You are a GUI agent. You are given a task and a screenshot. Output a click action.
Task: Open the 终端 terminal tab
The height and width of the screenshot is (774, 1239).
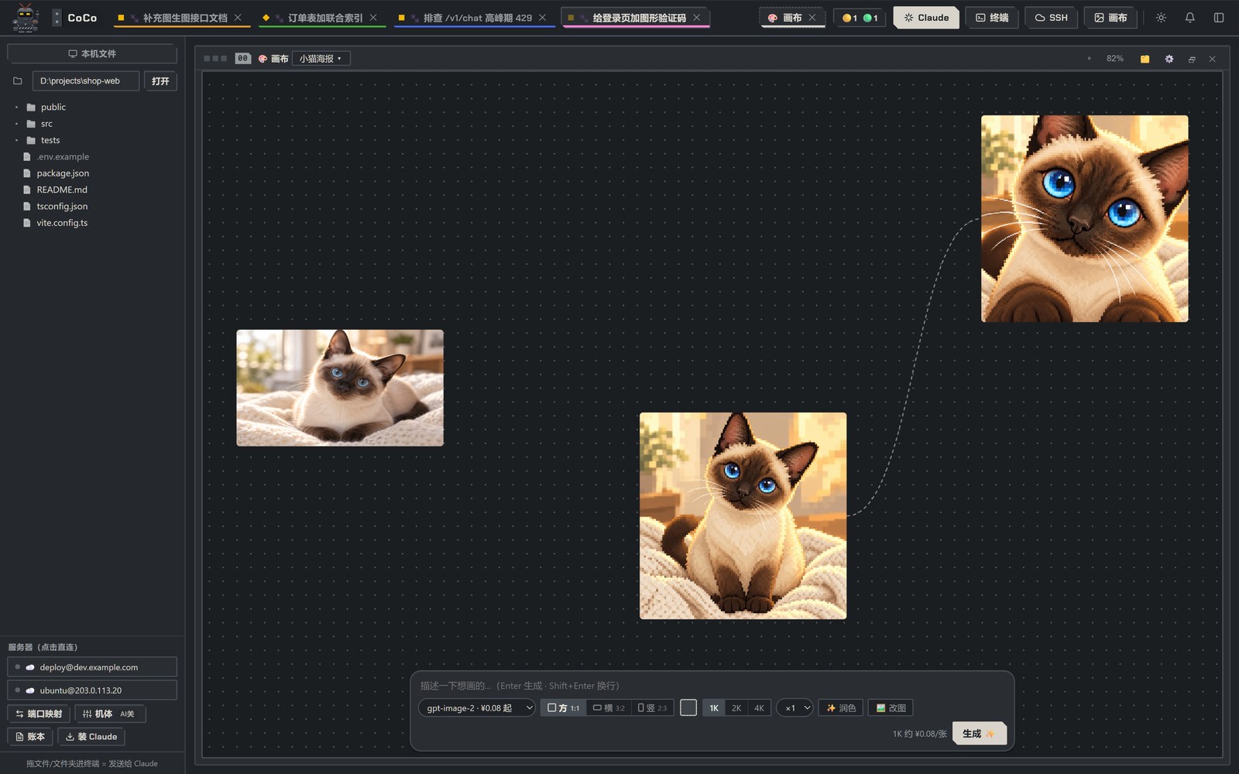click(992, 18)
